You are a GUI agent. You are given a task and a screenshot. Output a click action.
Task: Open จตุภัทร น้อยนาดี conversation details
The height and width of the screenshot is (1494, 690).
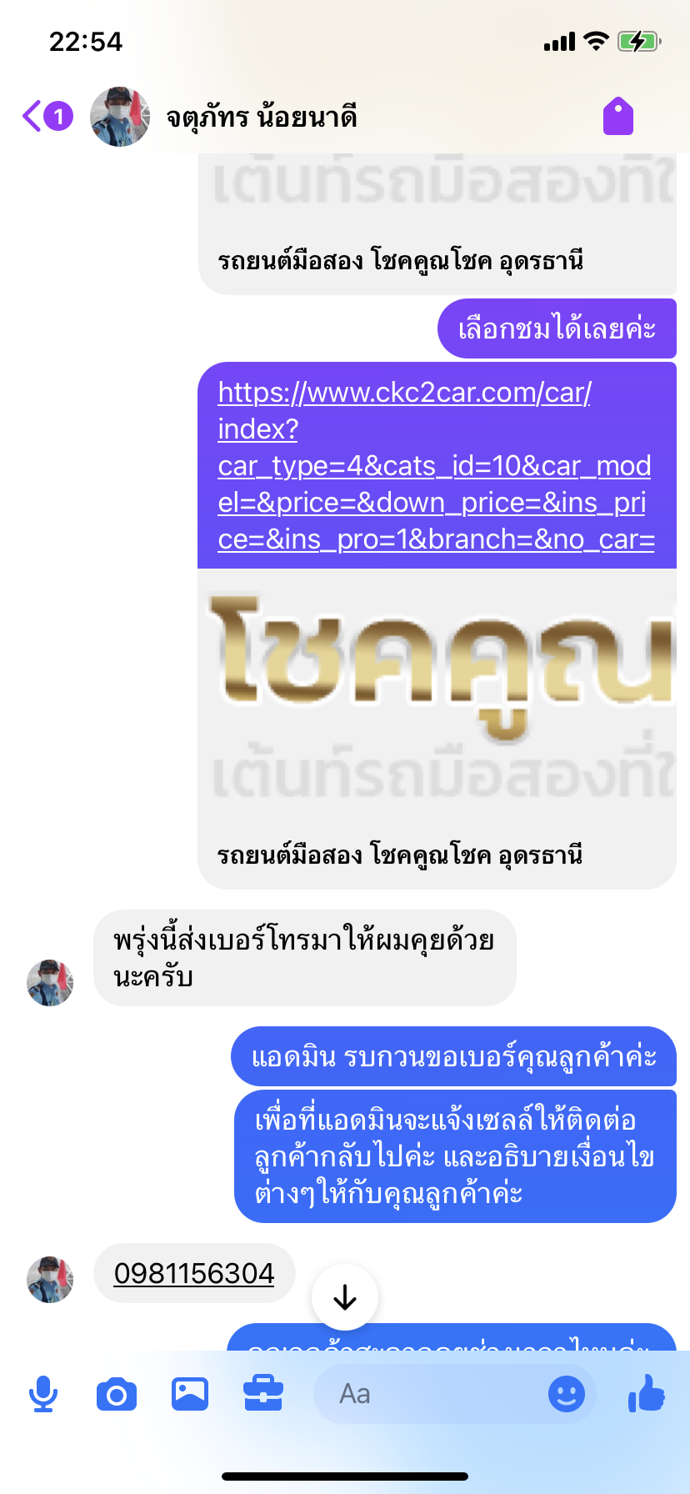262,117
